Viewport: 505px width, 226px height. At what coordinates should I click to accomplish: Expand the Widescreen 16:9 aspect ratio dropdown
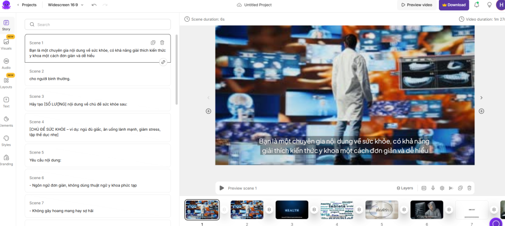click(x=66, y=5)
